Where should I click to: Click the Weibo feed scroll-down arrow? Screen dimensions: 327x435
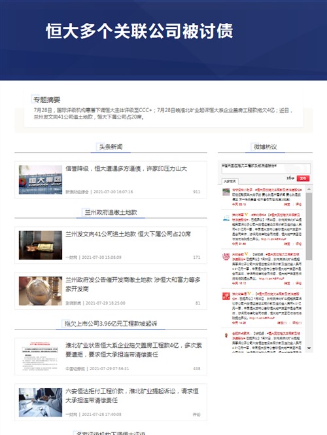pyautogui.click(x=309, y=348)
